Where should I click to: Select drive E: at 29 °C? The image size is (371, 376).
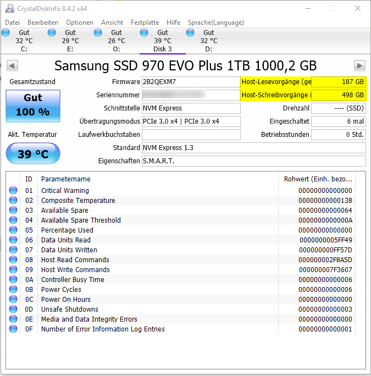70,41
